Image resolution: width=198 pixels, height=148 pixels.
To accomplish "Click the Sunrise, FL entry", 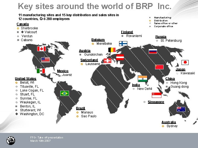I will (x=29, y=98).
